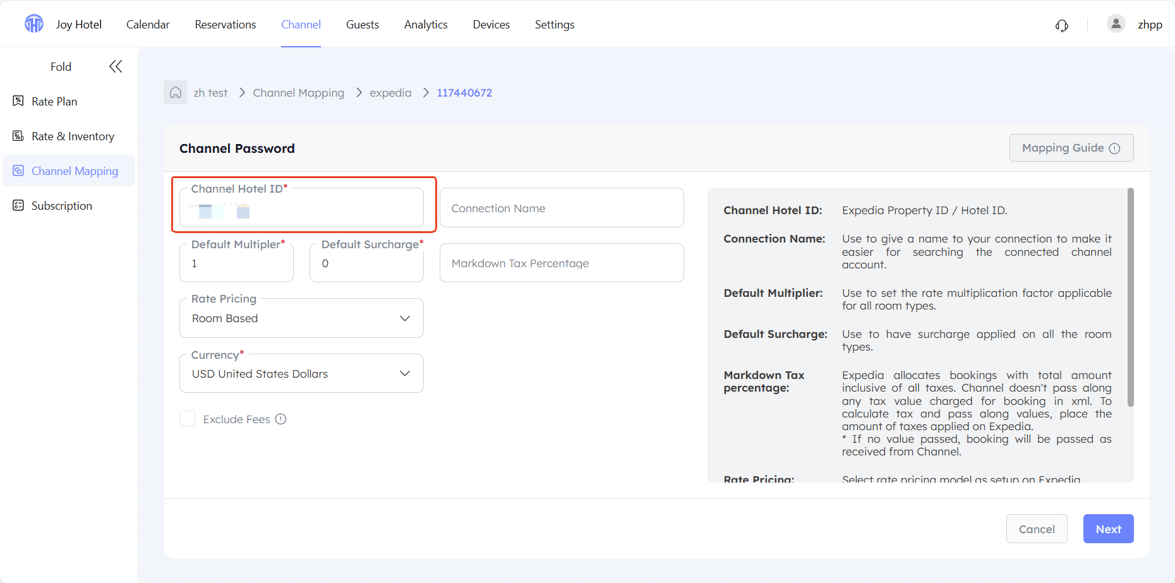Screen dimensions: 1175x583
Task: Click the Cancel button
Action: pos(1037,529)
